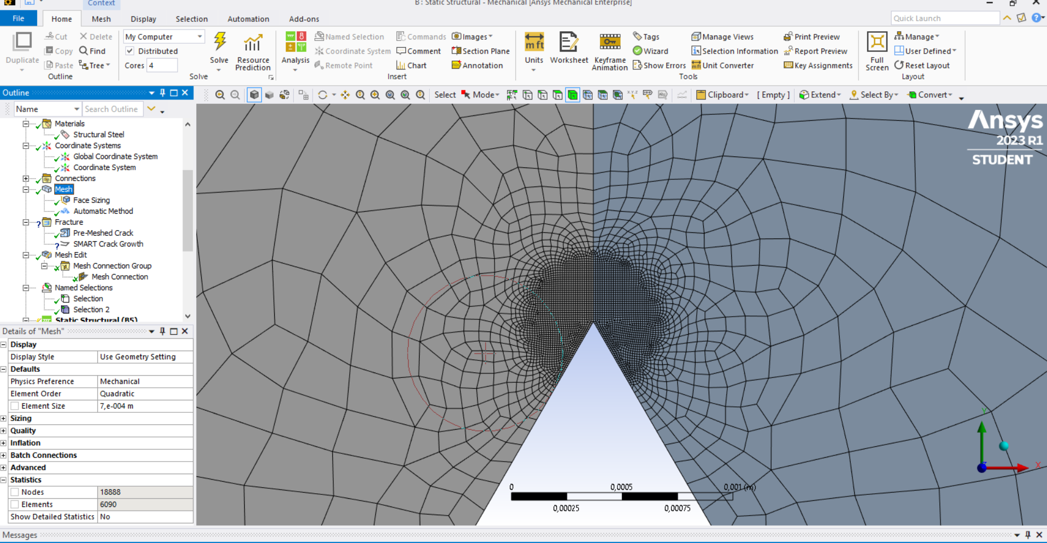
Task: Expand the Connections tree node
Action: pyautogui.click(x=26, y=178)
